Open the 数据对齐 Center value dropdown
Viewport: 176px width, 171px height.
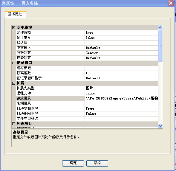pos(121,53)
